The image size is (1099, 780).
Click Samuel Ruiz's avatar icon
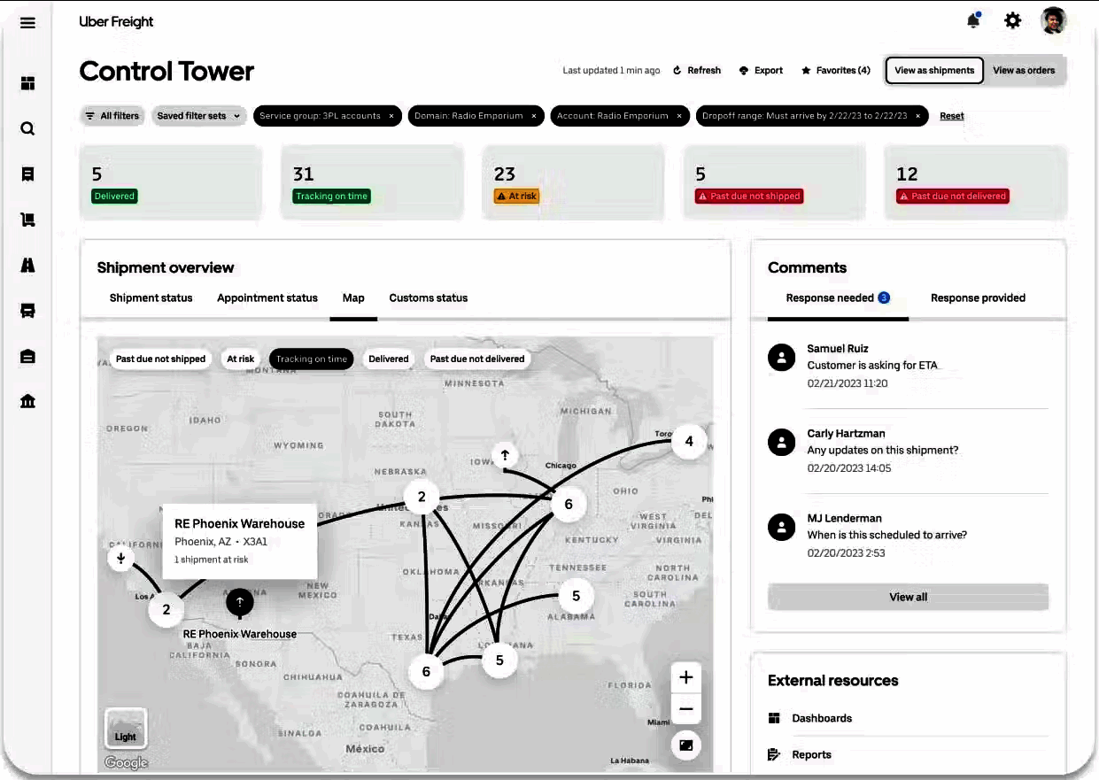[781, 357]
